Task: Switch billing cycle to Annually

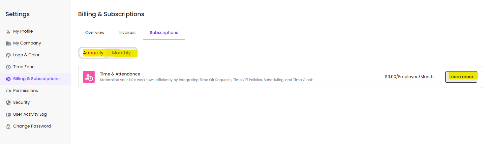Action: pyautogui.click(x=93, y=53)
